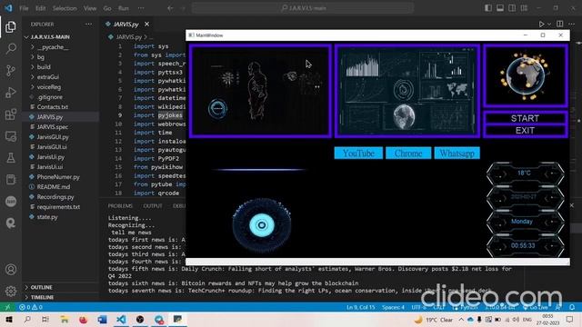The width and height of the screenshot is (582, 327).
Task: Open Word from the taskbar
Action: click(102, 320)
